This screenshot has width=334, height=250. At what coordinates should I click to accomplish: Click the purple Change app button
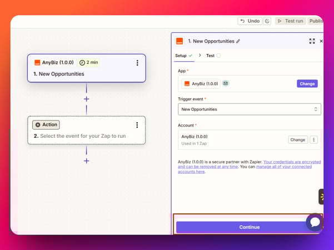[307, 84]
